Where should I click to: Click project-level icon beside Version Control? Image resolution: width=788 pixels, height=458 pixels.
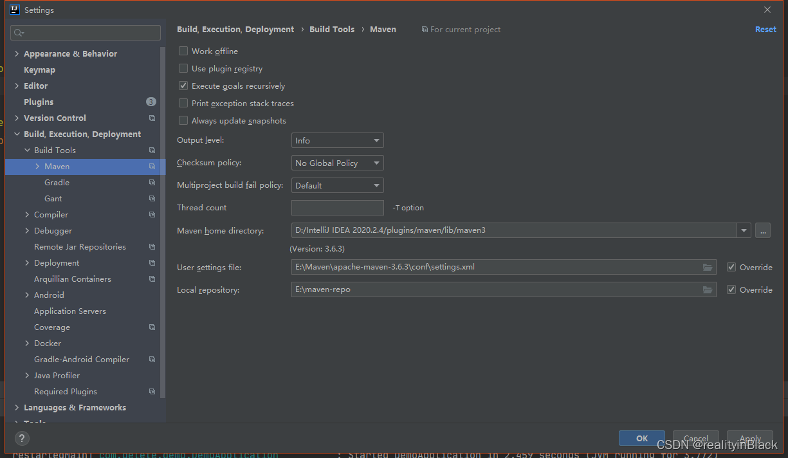152,118
